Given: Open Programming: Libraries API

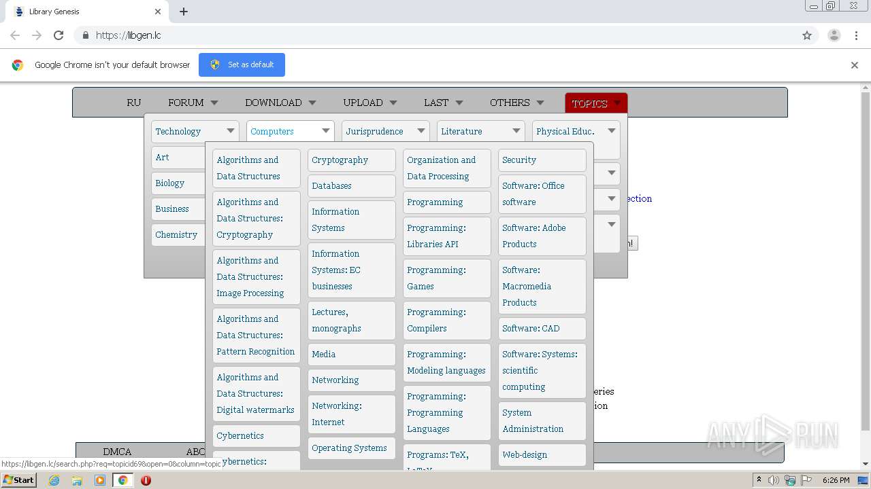Looking at the screenshot, I should coord(447,236).
